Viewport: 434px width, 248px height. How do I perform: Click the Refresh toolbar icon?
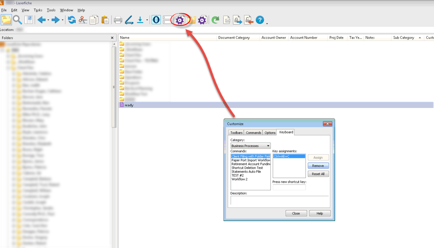72,20
